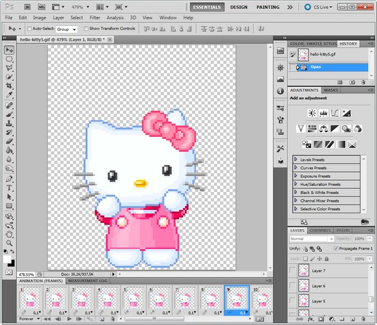Select the Pen tool
This screenshot has height=325, width=377.
pyautogui.click(x=9, y=179)
